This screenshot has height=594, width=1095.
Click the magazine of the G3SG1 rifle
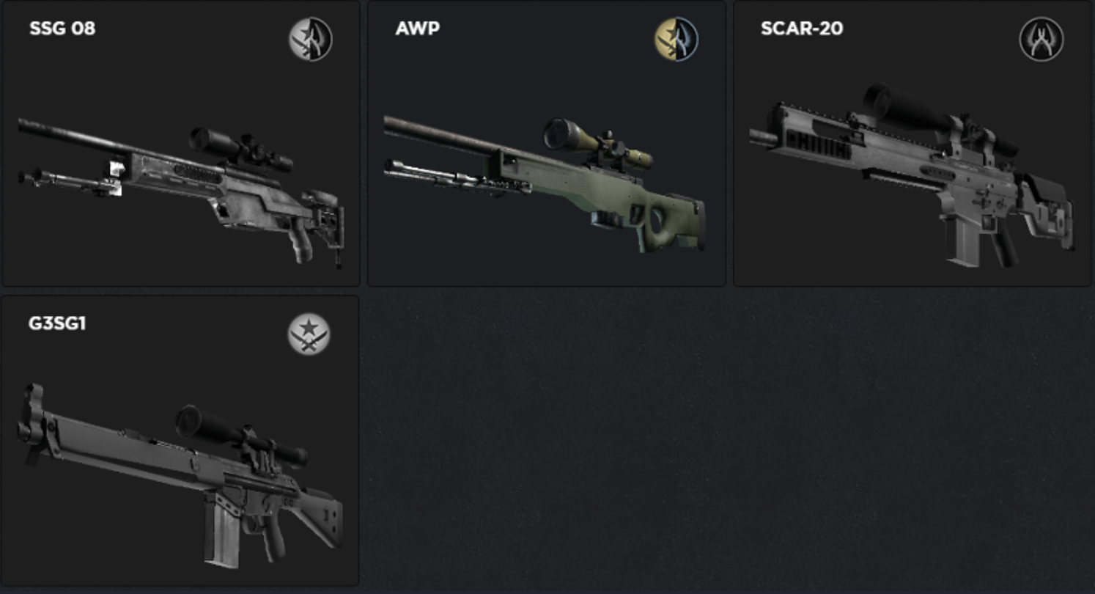[x=221, y=529]
